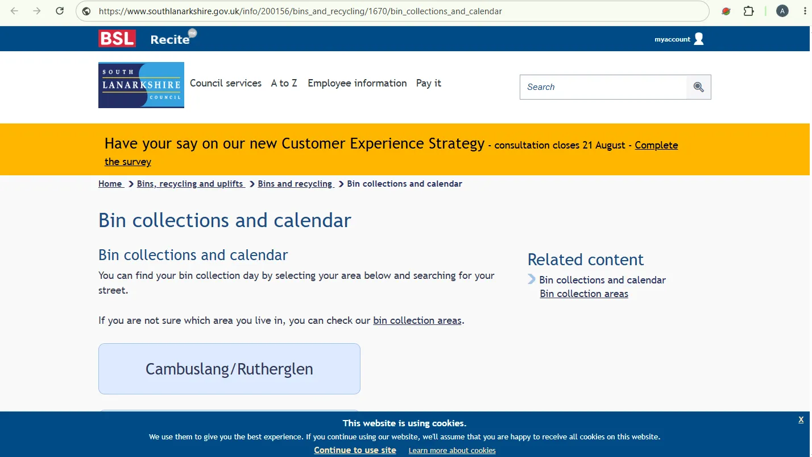Go to Home breadcrumb
This screenshot has width=812, height=457.
click(x=110, y=184)
